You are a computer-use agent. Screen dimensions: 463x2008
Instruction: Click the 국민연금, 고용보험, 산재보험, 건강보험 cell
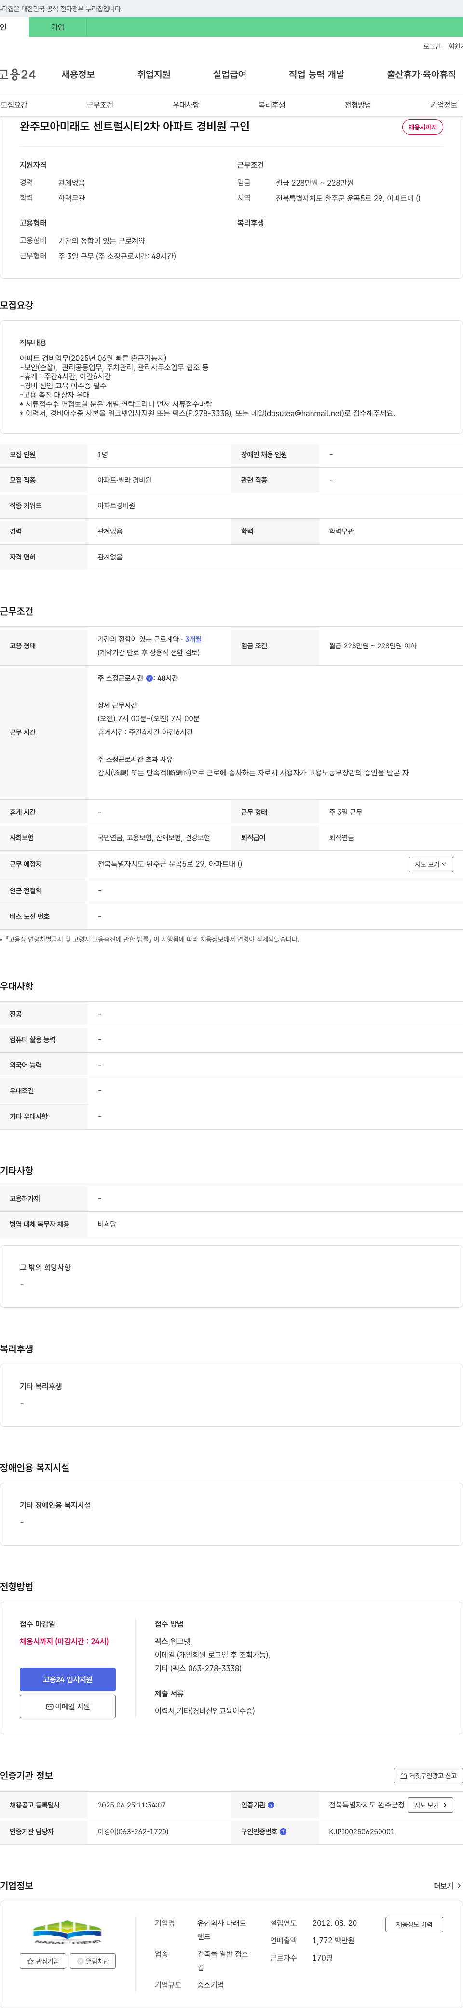153,838
